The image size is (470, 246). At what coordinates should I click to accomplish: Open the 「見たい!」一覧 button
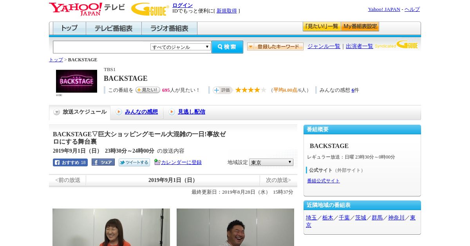pos(322,27)
